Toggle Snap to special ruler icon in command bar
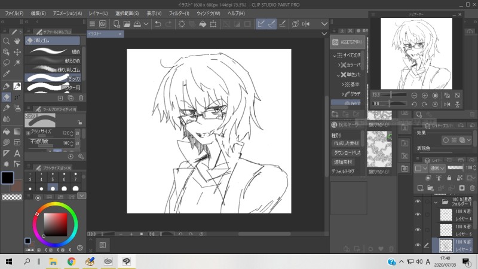This screenshot has width=478, height=269. coord(271,24)
